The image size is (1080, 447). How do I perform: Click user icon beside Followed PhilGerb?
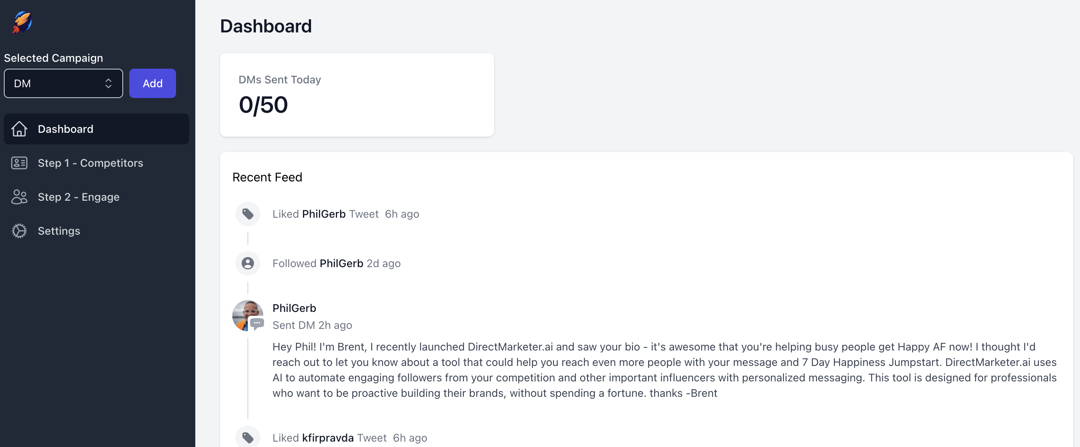point(248,263)
